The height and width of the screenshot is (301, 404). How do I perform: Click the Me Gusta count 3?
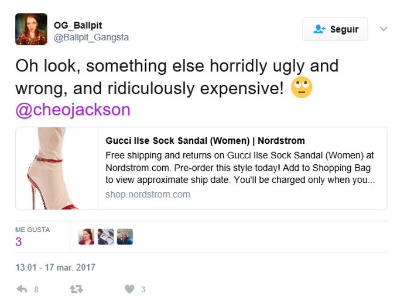coord(19,242)
